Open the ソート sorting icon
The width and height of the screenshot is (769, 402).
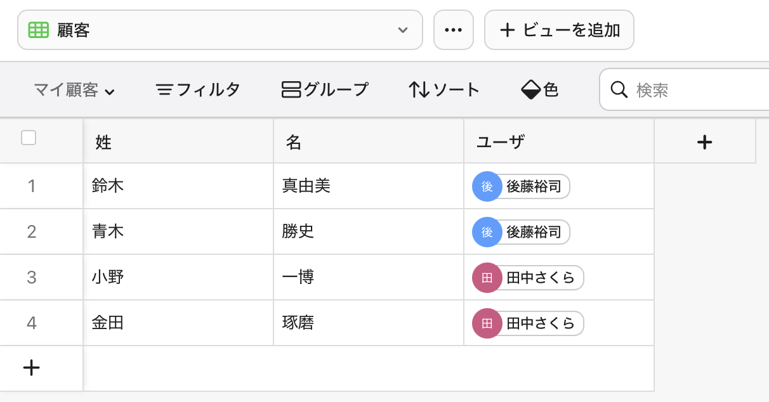pyautogui.click(x=419, y=89)
